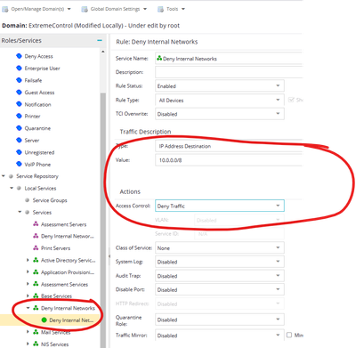The width and height of the screenshot is (356, 348).
Task: Select the Server role icon
Action: [19, 140]
